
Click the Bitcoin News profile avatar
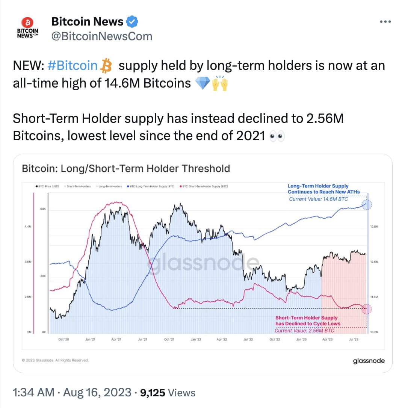28,27
